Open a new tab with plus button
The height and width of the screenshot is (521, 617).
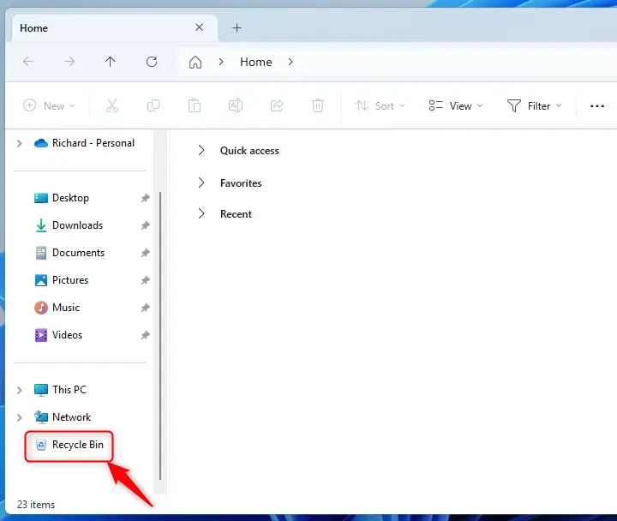click(x=237, y=27)
